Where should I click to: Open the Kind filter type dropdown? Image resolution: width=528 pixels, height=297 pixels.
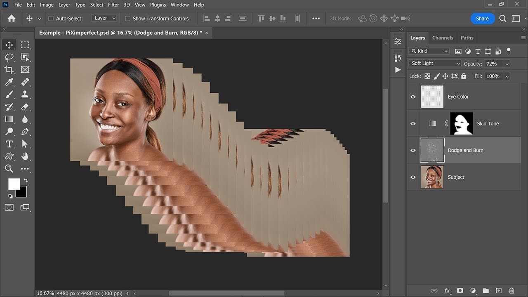click(429, 51)
